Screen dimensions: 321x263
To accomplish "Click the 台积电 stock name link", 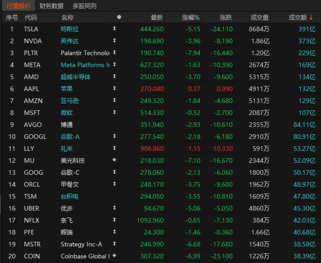I will pyautogui.click(x=69, y=196).
